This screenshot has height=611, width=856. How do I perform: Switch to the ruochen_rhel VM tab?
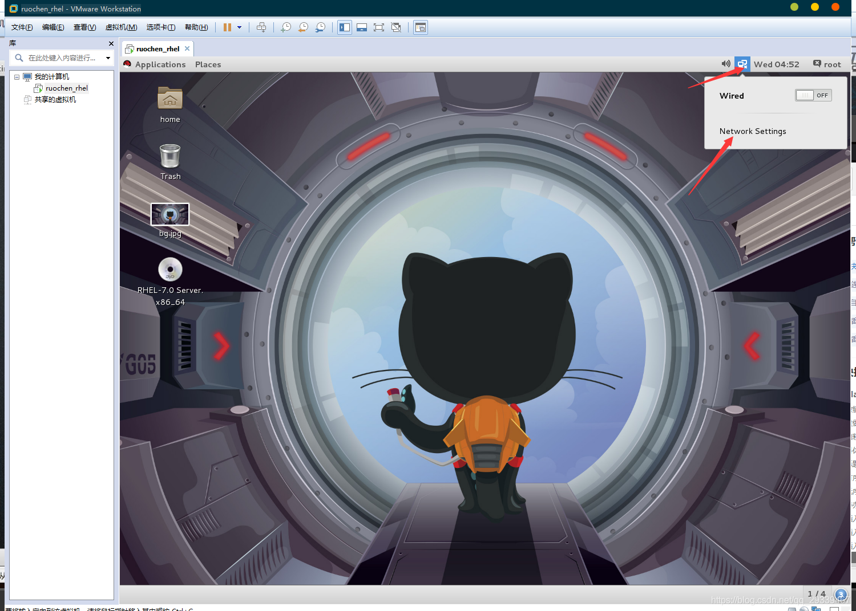pyautogui.click(x=158, y=48)
